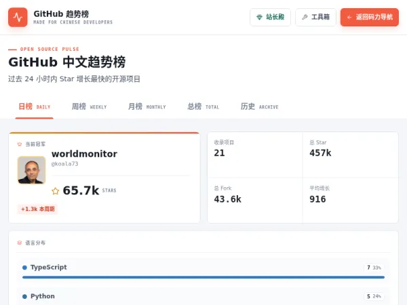Open the 站长殿 button
407x305 pixels.
coord(270,17)
